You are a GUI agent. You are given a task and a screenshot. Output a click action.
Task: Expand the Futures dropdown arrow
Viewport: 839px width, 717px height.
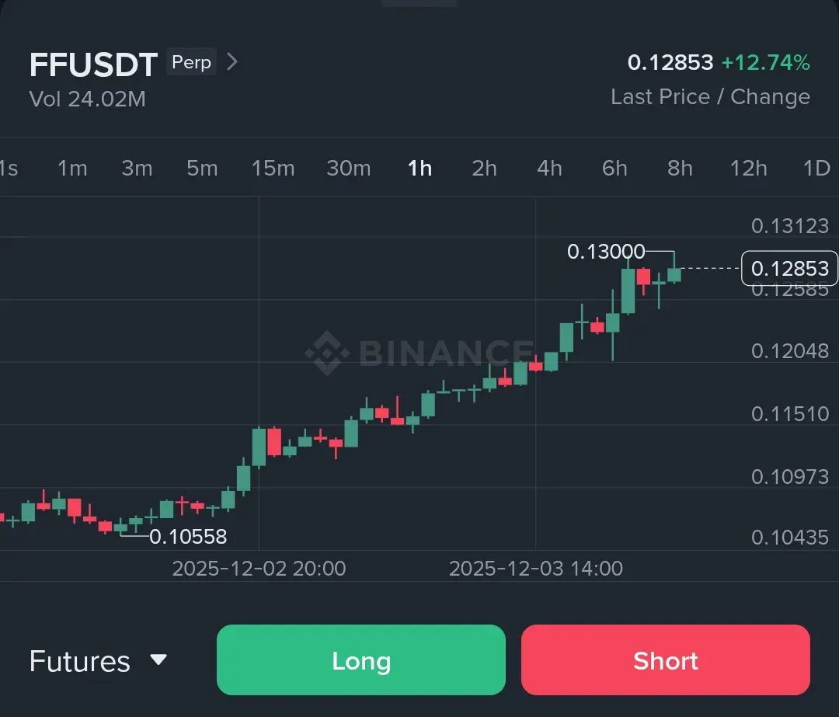tap(158, 660)
